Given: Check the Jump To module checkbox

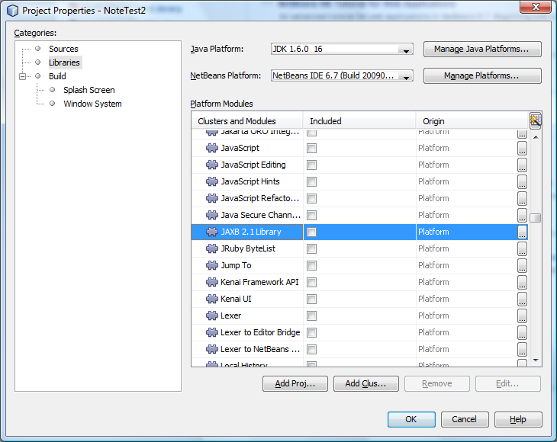Looking at the screenshot, I should pos(311,265).
